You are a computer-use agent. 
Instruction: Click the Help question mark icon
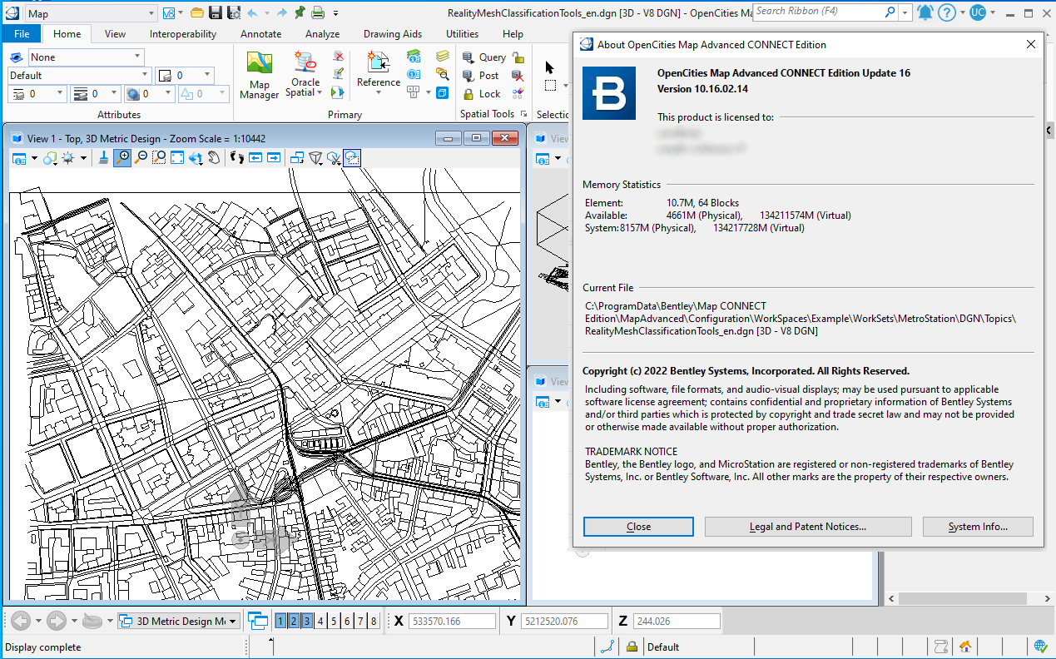(946, 12)
